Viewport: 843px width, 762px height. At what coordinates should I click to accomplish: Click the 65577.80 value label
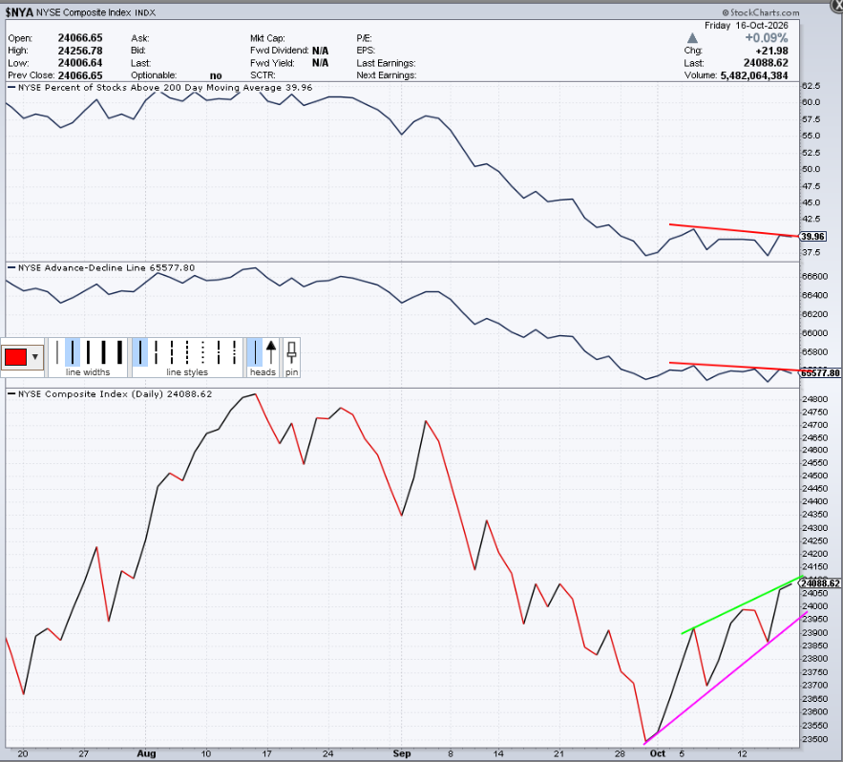pos(820,372)
